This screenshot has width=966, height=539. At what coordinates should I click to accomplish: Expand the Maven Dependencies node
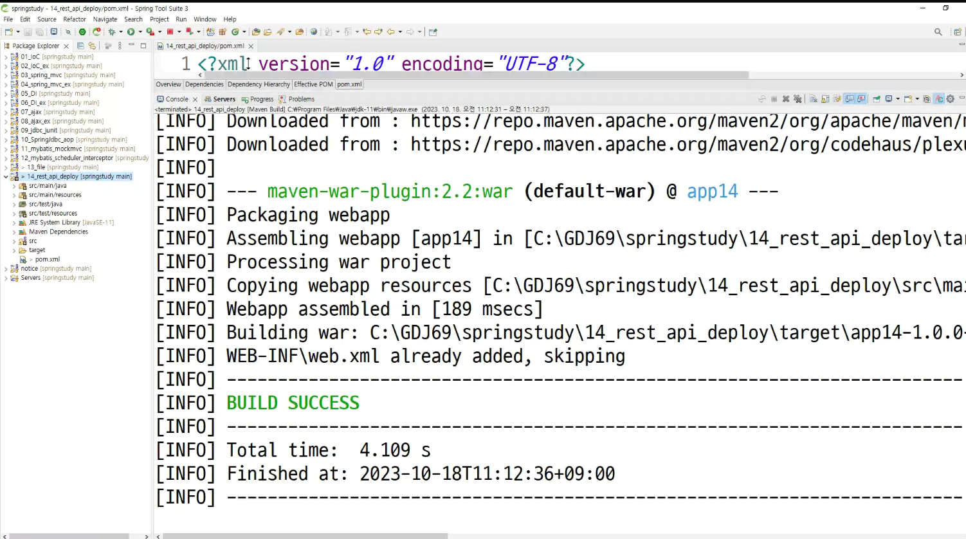14,232
